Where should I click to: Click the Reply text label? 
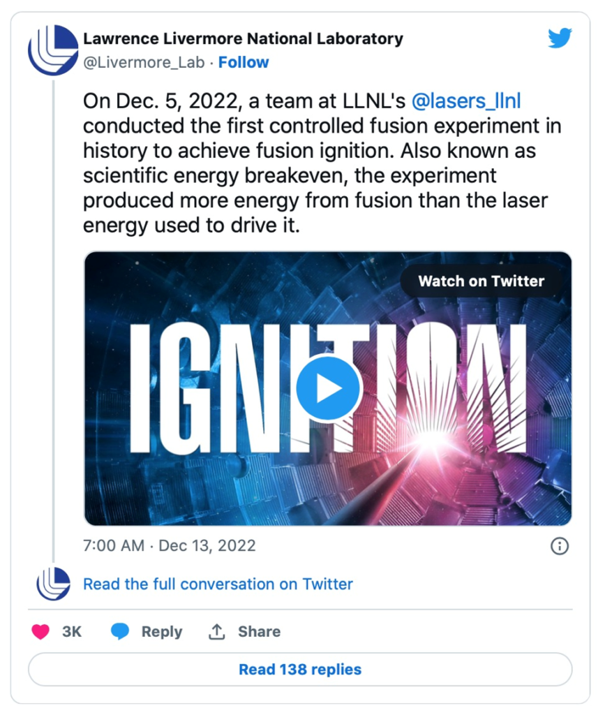coord(161,632)
